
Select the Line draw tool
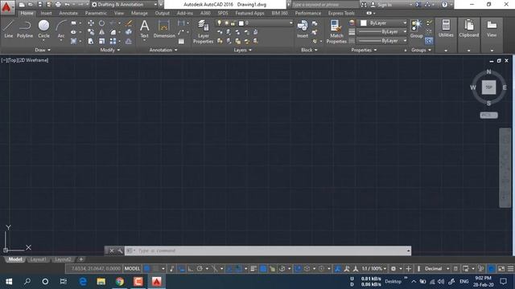[9, 29]
